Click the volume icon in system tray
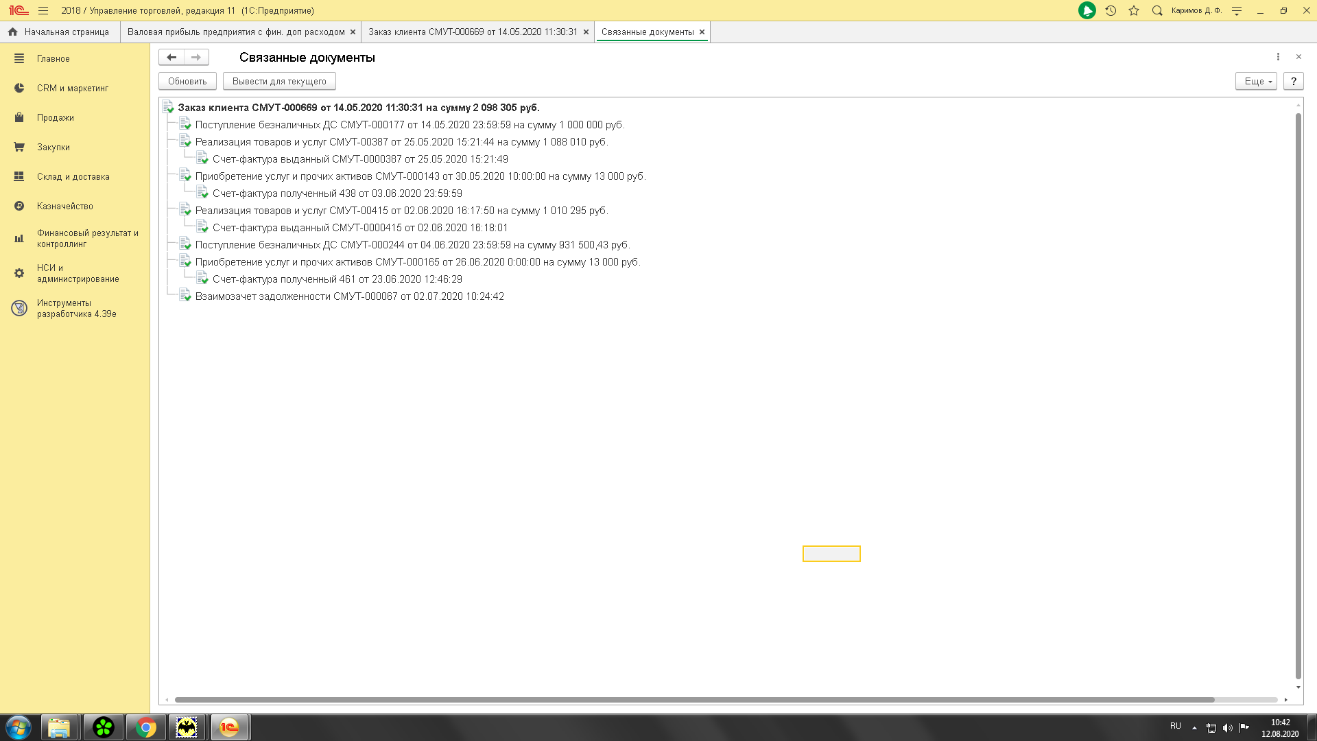The width and height of the screenshot is (1317, 741). 1228,727
